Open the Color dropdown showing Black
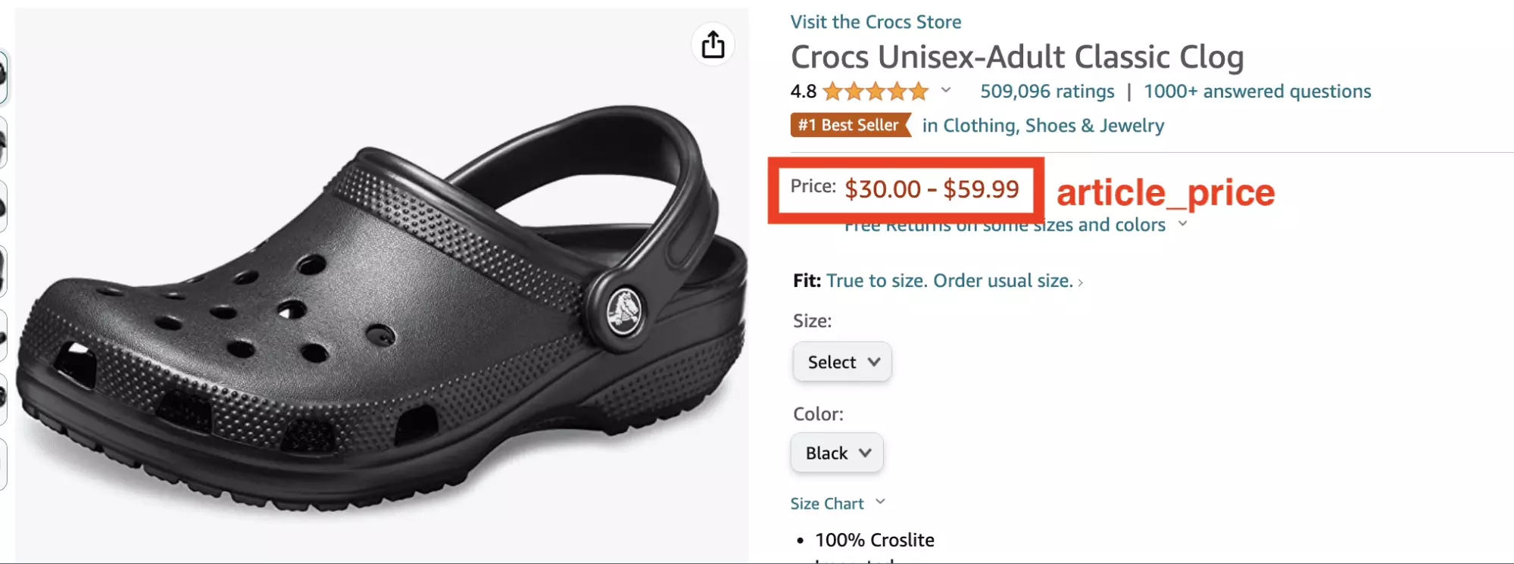This screenshot has height=564, width=1514. point(836,453)
